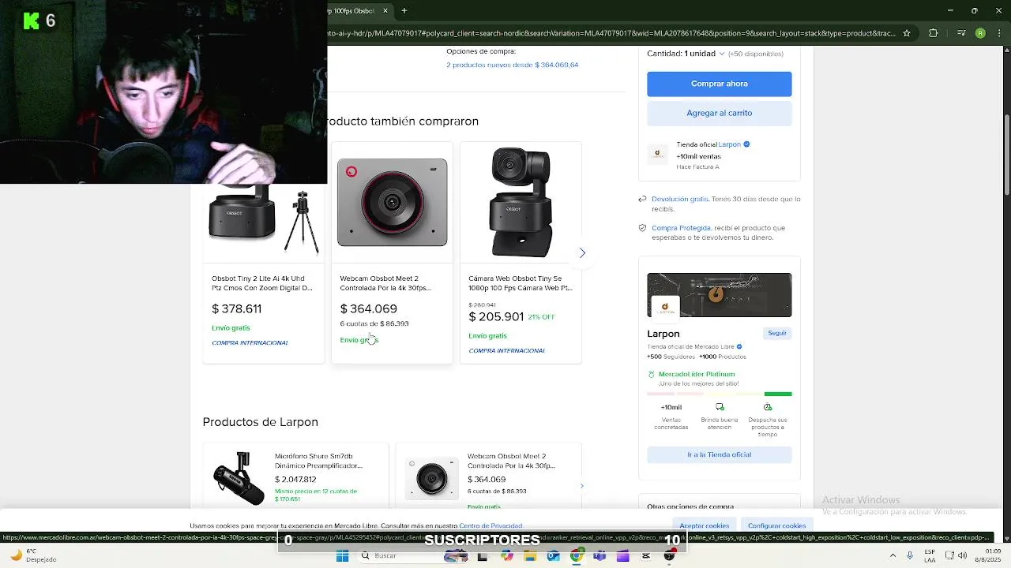
Task: Open the Larpon official store link
Action: coord(729,144)
